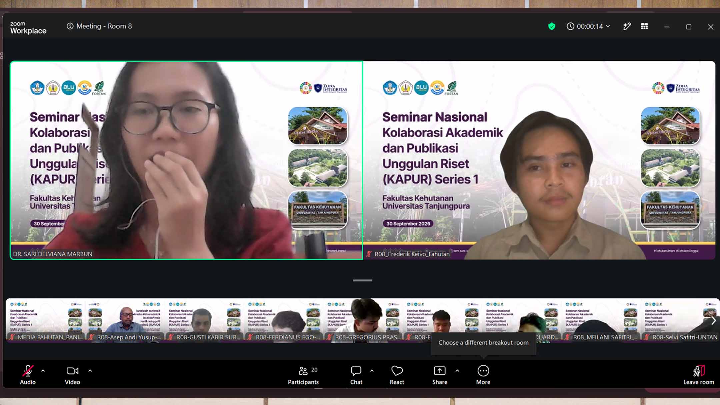Select MEDIA FAHUTAN_PANI thumbnail
720x405 pixels.
46,320
